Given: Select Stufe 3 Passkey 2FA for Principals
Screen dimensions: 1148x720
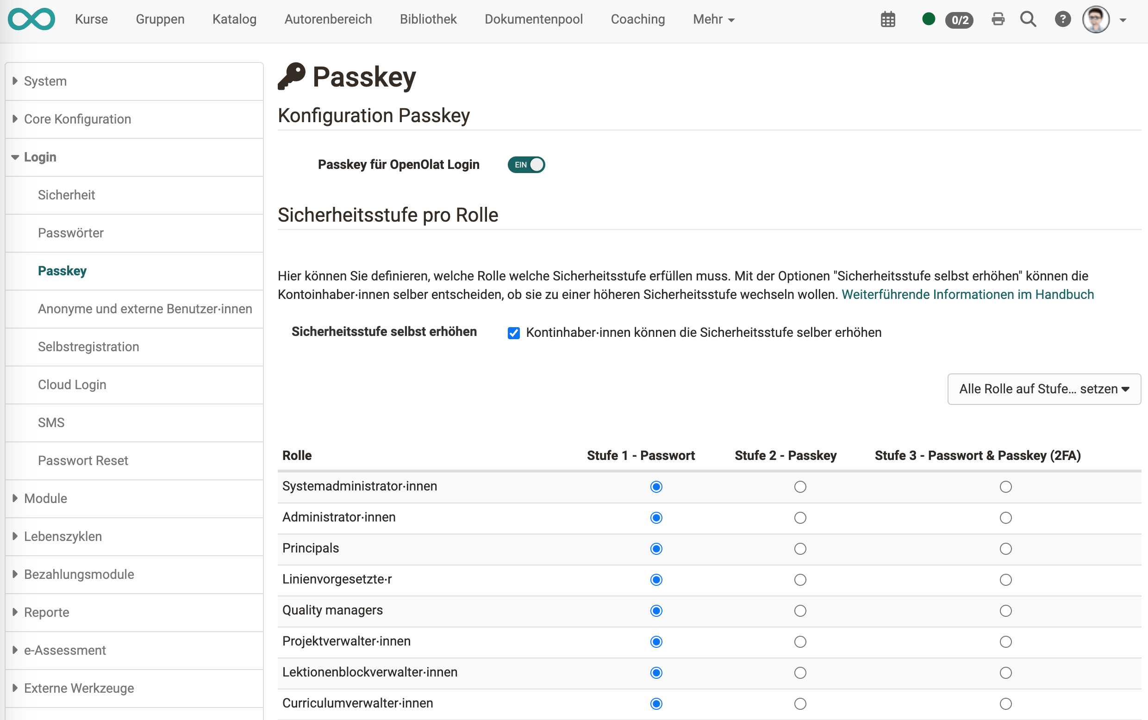Looking at the screenshot, I should pyautogui.click(x=1006, y=548).
